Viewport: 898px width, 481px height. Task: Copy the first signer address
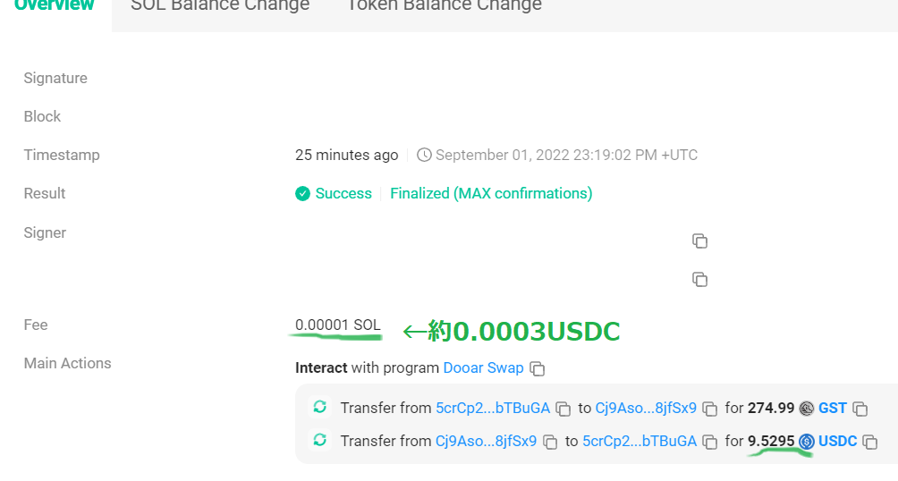click(699, 241)
